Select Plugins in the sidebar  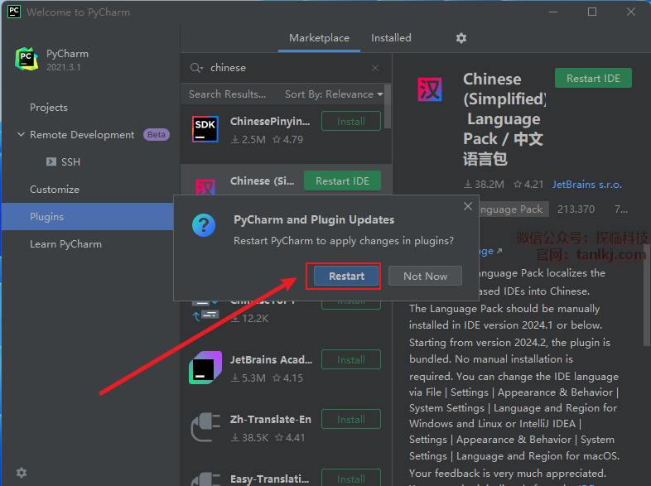[88, 217]
